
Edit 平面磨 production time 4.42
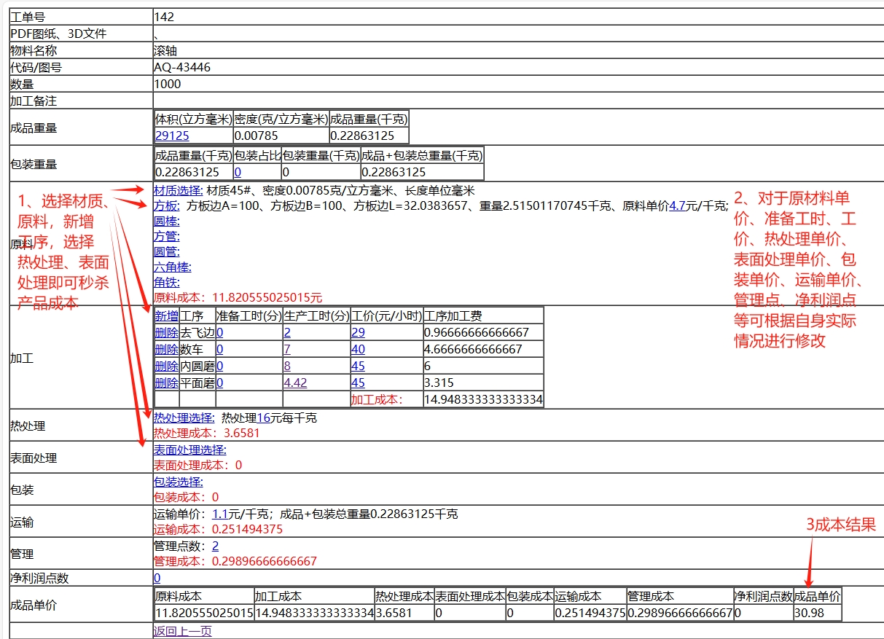point(295,383)
